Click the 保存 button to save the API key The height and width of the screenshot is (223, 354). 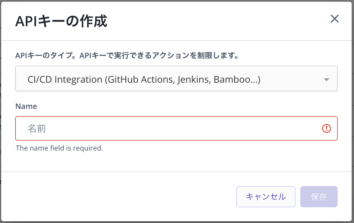[319, 197]
